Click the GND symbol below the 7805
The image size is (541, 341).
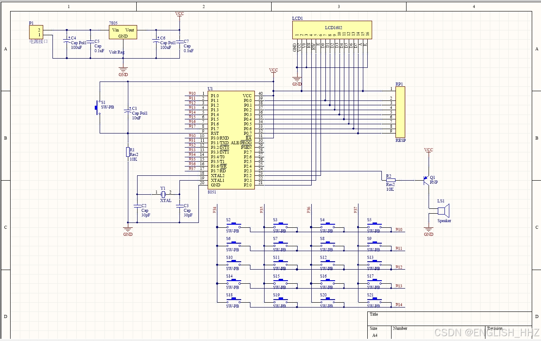(x=123, y=71)
